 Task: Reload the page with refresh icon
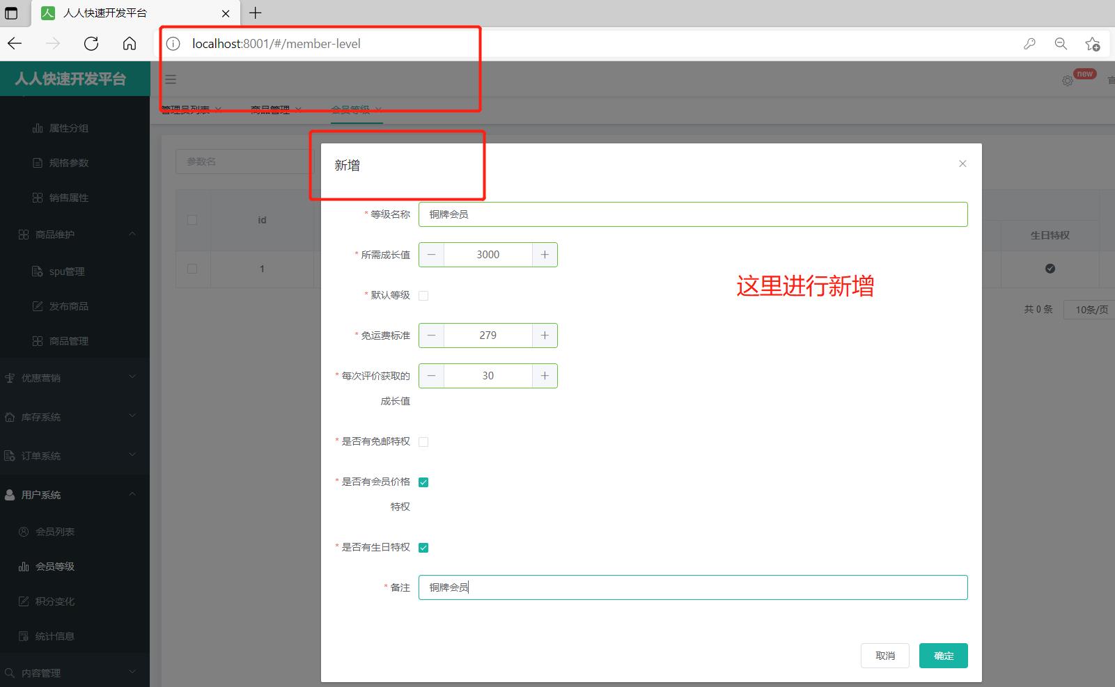click(91, 44)
